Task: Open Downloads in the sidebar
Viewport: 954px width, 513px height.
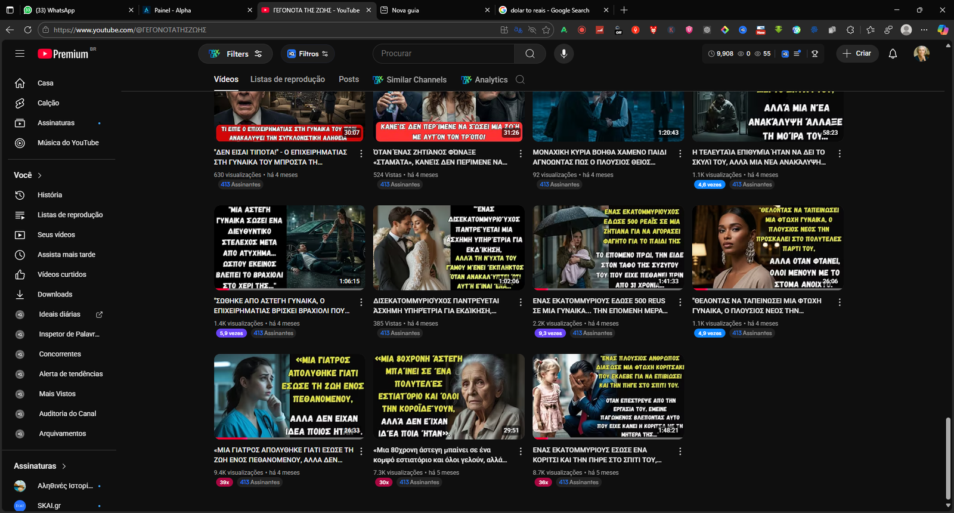Action: click(x=55, y=294)
